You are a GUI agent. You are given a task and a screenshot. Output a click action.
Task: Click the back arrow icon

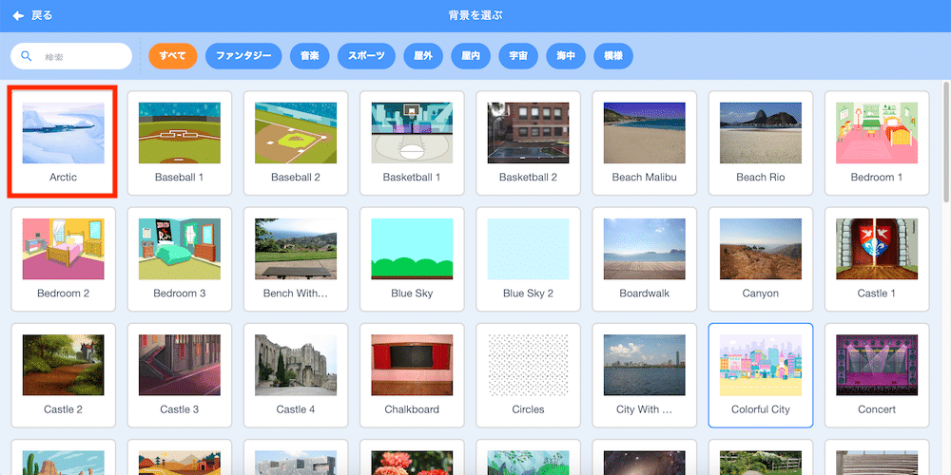tap(18, 16)
